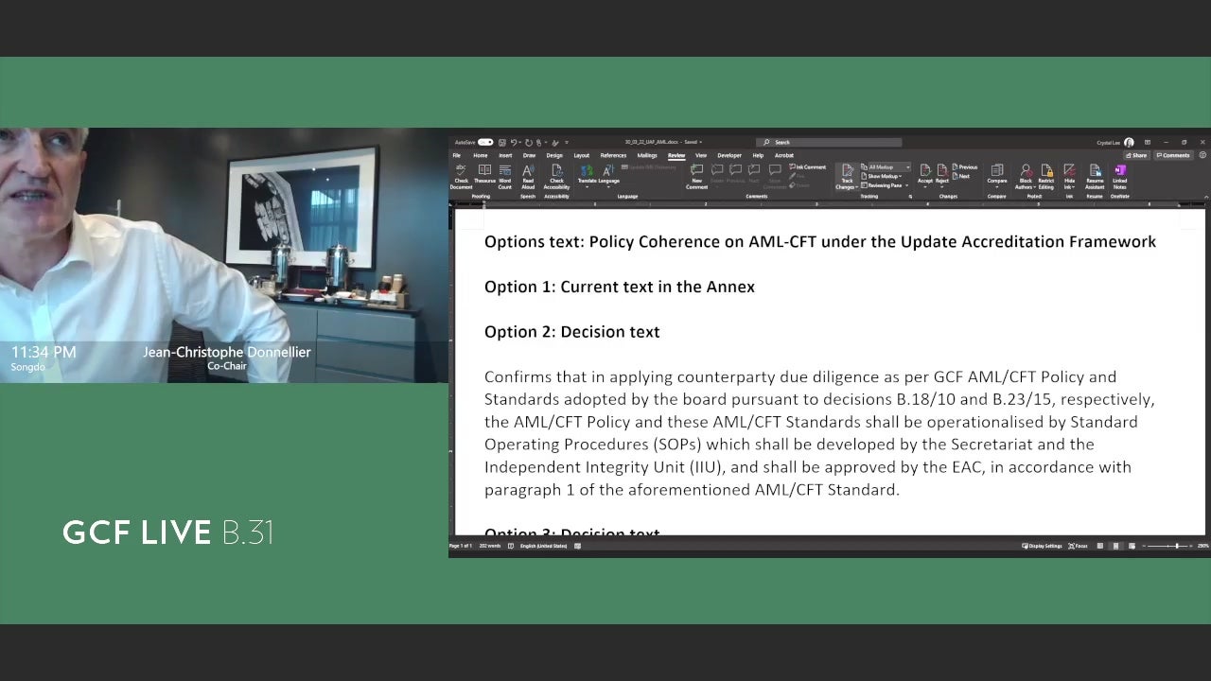Image resolution: width=1211 pixels, height=681 pixels.
Task: Open Compare documents tool
Action: tap(997, 175)
